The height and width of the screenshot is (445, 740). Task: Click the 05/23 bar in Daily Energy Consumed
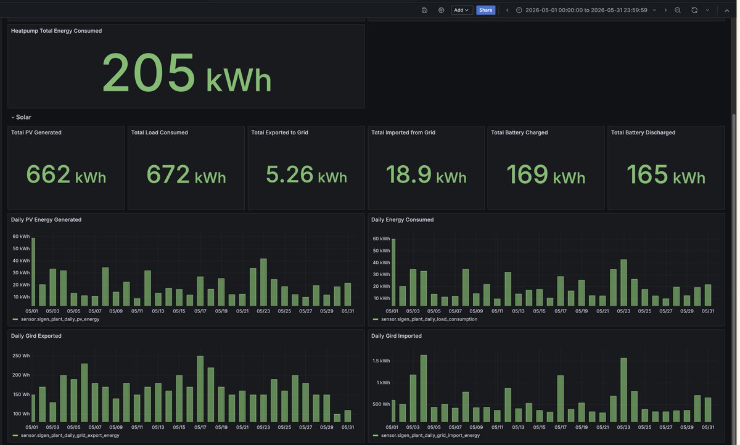(x=623, y=283)
